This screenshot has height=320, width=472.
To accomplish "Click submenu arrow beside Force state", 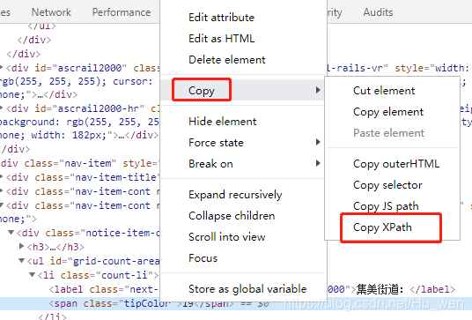I will [318, 142].
